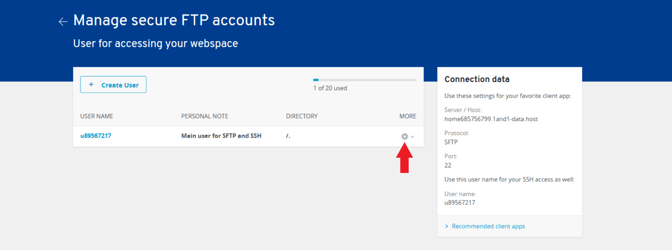The width and height of the screenshot is (672, 250).
Task: Select the user name u89567217 in Connection data
Action: point(460,203)
